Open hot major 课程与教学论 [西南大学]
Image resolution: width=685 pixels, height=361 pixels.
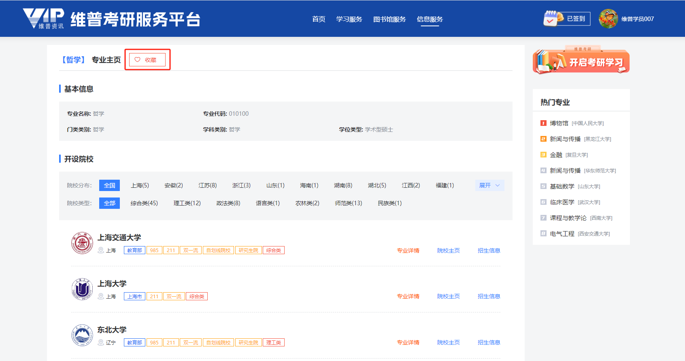pyautogui.click(x=581, y=218)
